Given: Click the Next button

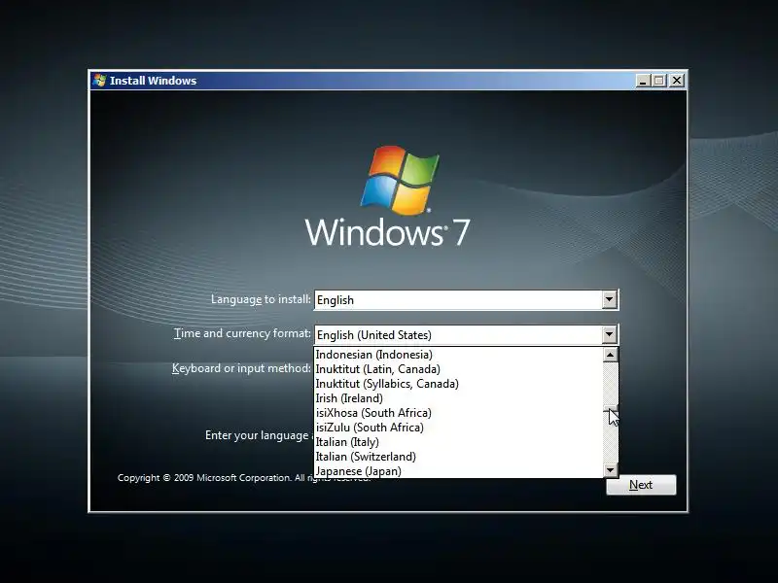Looking at the screenshot, I should (x=641, y=485).
